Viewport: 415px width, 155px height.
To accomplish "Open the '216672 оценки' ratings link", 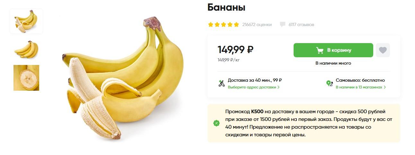I will click(257, 24).
